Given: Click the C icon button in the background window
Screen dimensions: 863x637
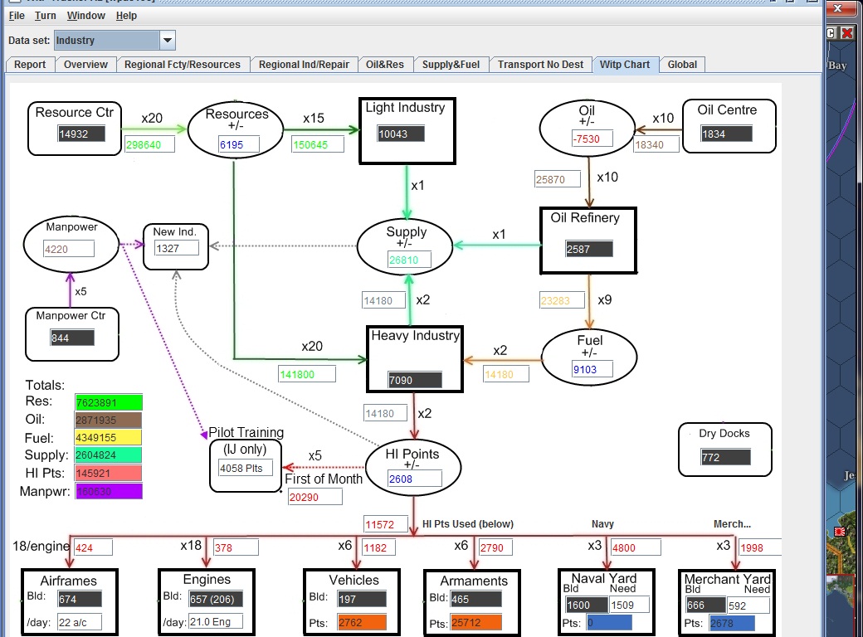Looking at the screenshot, I should coord(831,33).
